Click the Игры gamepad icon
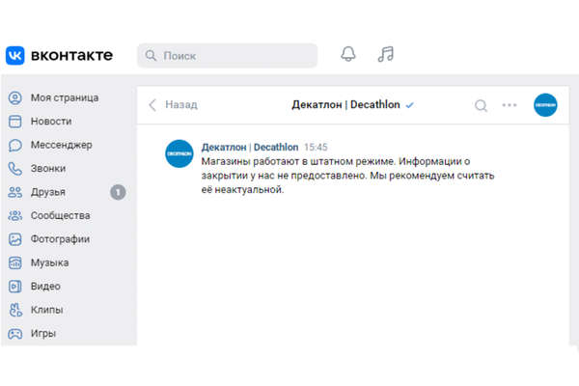The image size is (579, 386). coord(15,334)
